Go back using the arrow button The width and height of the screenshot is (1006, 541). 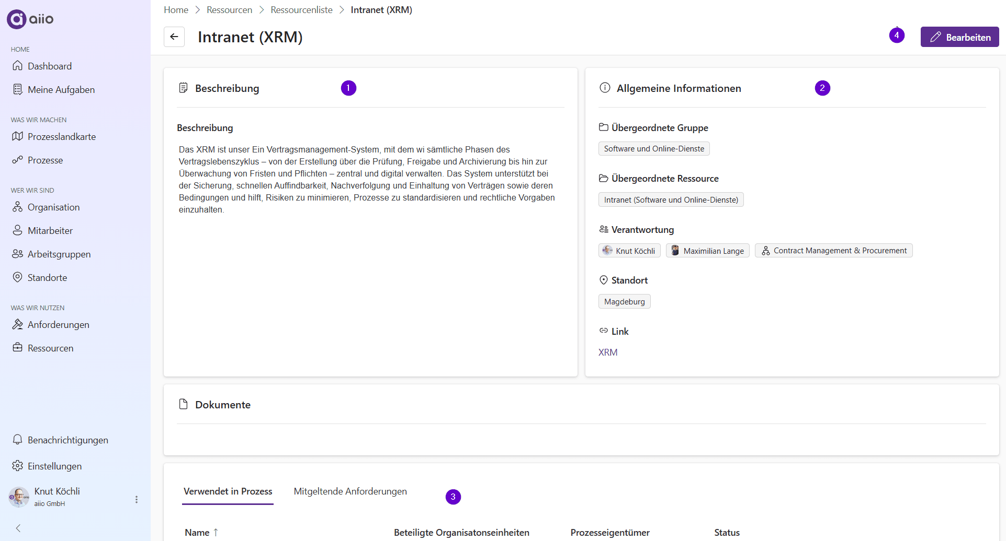click(174, 37)
